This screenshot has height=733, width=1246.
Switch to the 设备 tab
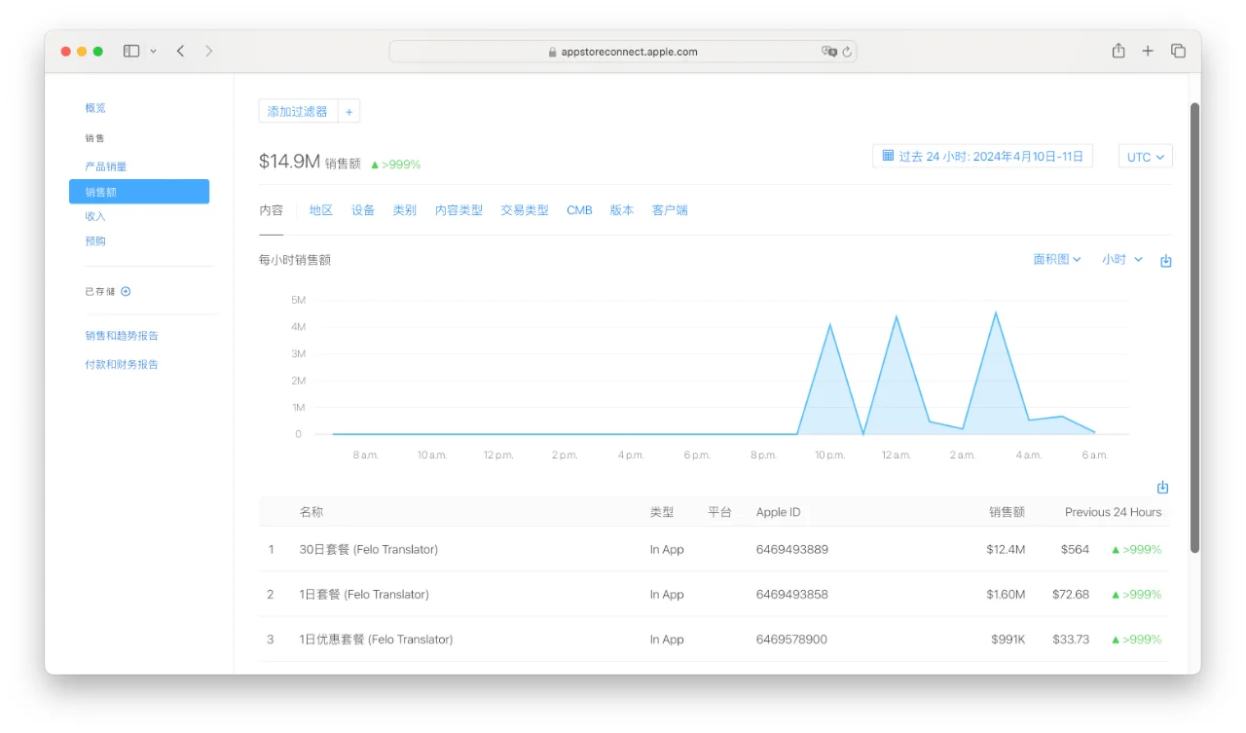363,210
